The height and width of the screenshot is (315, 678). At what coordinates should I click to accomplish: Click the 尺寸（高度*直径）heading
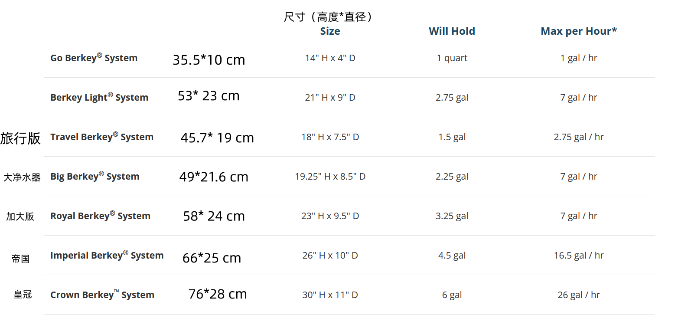pos(329,17)
